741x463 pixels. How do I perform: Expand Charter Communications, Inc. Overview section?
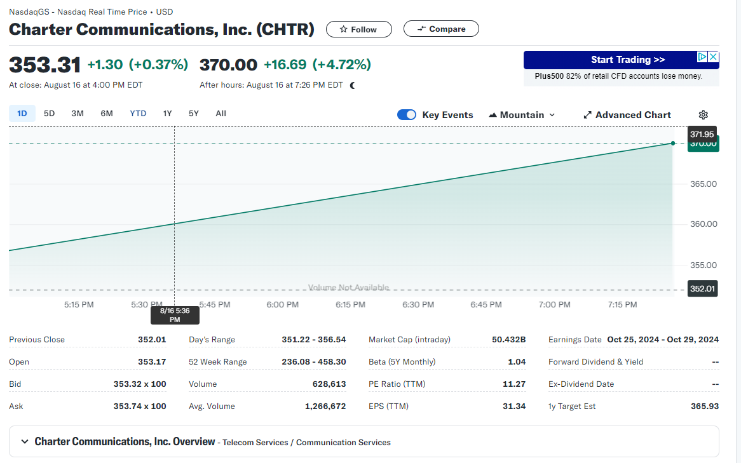(25, 441)
